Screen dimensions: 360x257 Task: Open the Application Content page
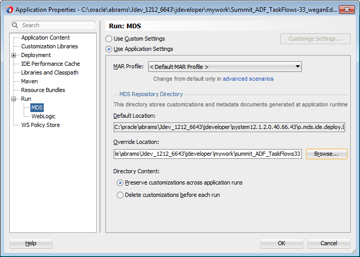[45, 38]
